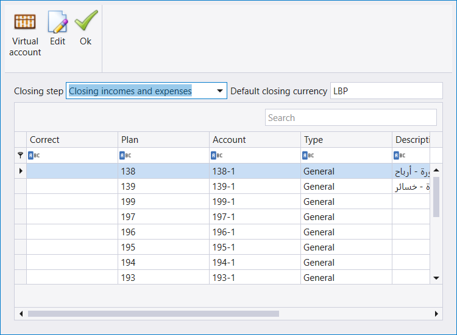Click the General type cell in row 199
The image size is (457, 335).
tap(346, 201)
